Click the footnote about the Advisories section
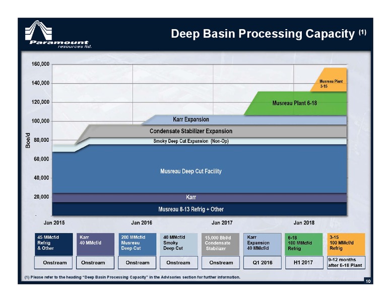Screen dimensions: 391x302 133,277
